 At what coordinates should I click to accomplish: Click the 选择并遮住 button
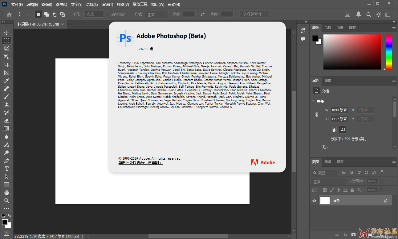254,14
